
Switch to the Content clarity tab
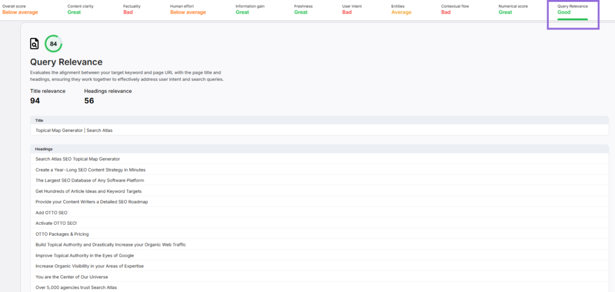tap(80, 10)
